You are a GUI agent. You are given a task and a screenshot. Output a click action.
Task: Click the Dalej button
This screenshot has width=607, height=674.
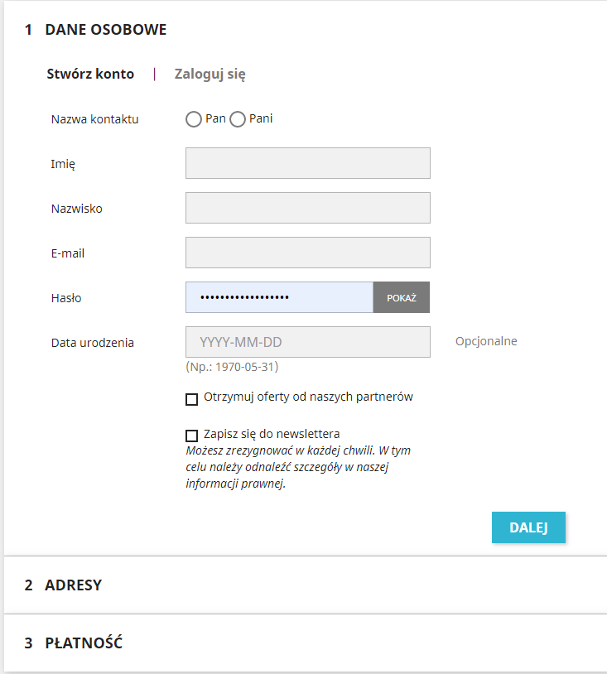(528, 527)
